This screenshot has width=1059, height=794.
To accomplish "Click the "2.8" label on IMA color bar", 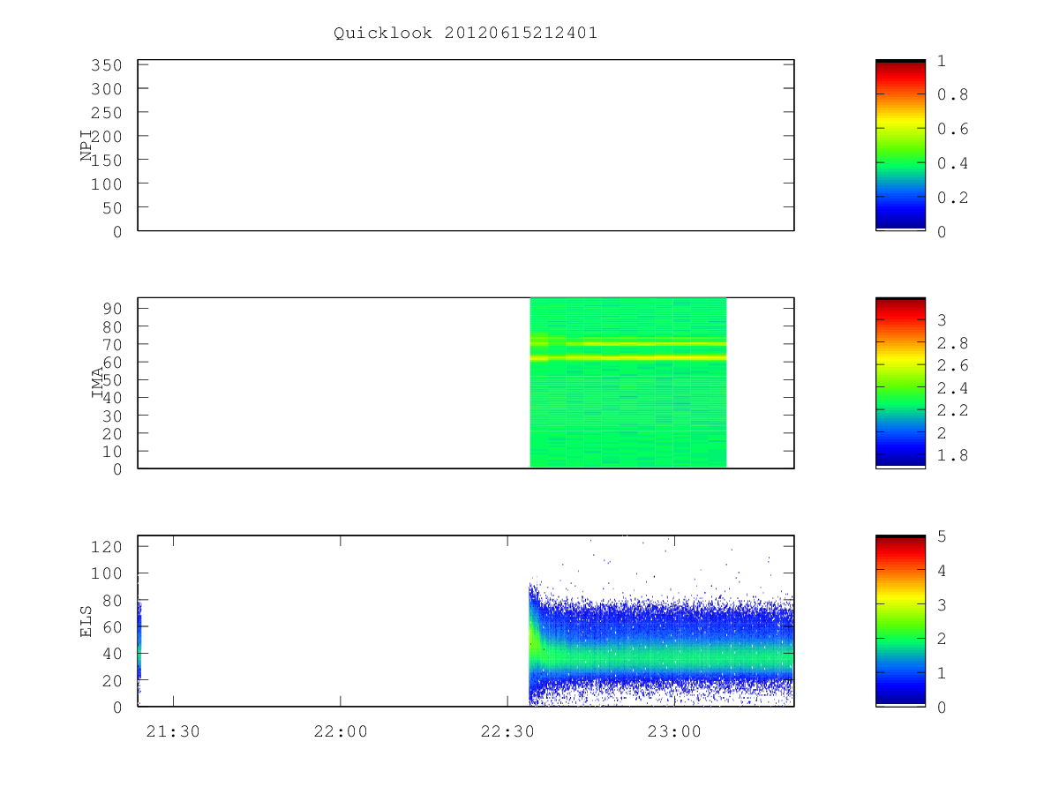I will click(x=953, y=342).
